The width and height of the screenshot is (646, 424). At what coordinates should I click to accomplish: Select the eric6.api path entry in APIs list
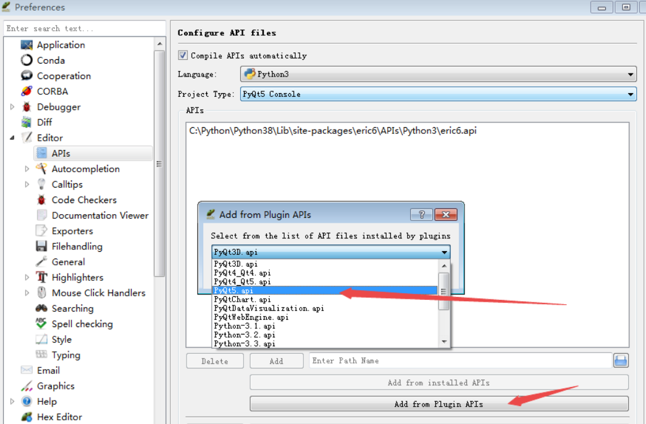click(x=333, y=131)
